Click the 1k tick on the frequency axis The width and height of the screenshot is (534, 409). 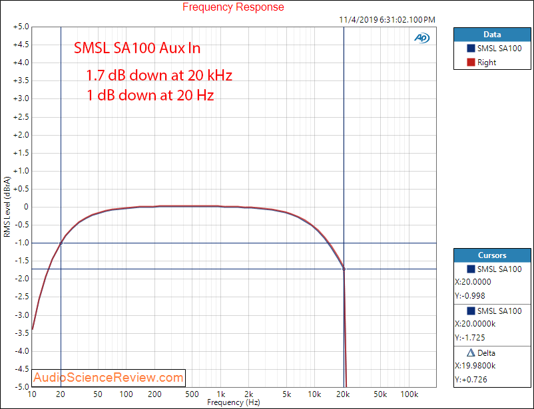click(x=220, y=394)
